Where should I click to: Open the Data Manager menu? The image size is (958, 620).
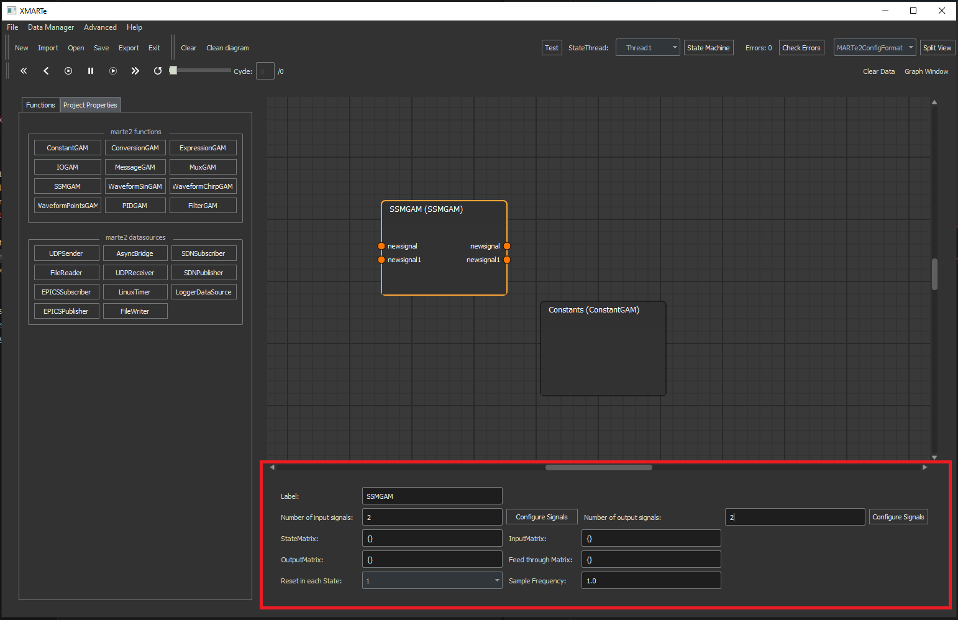pyautogui.click(x=51, y=27)
